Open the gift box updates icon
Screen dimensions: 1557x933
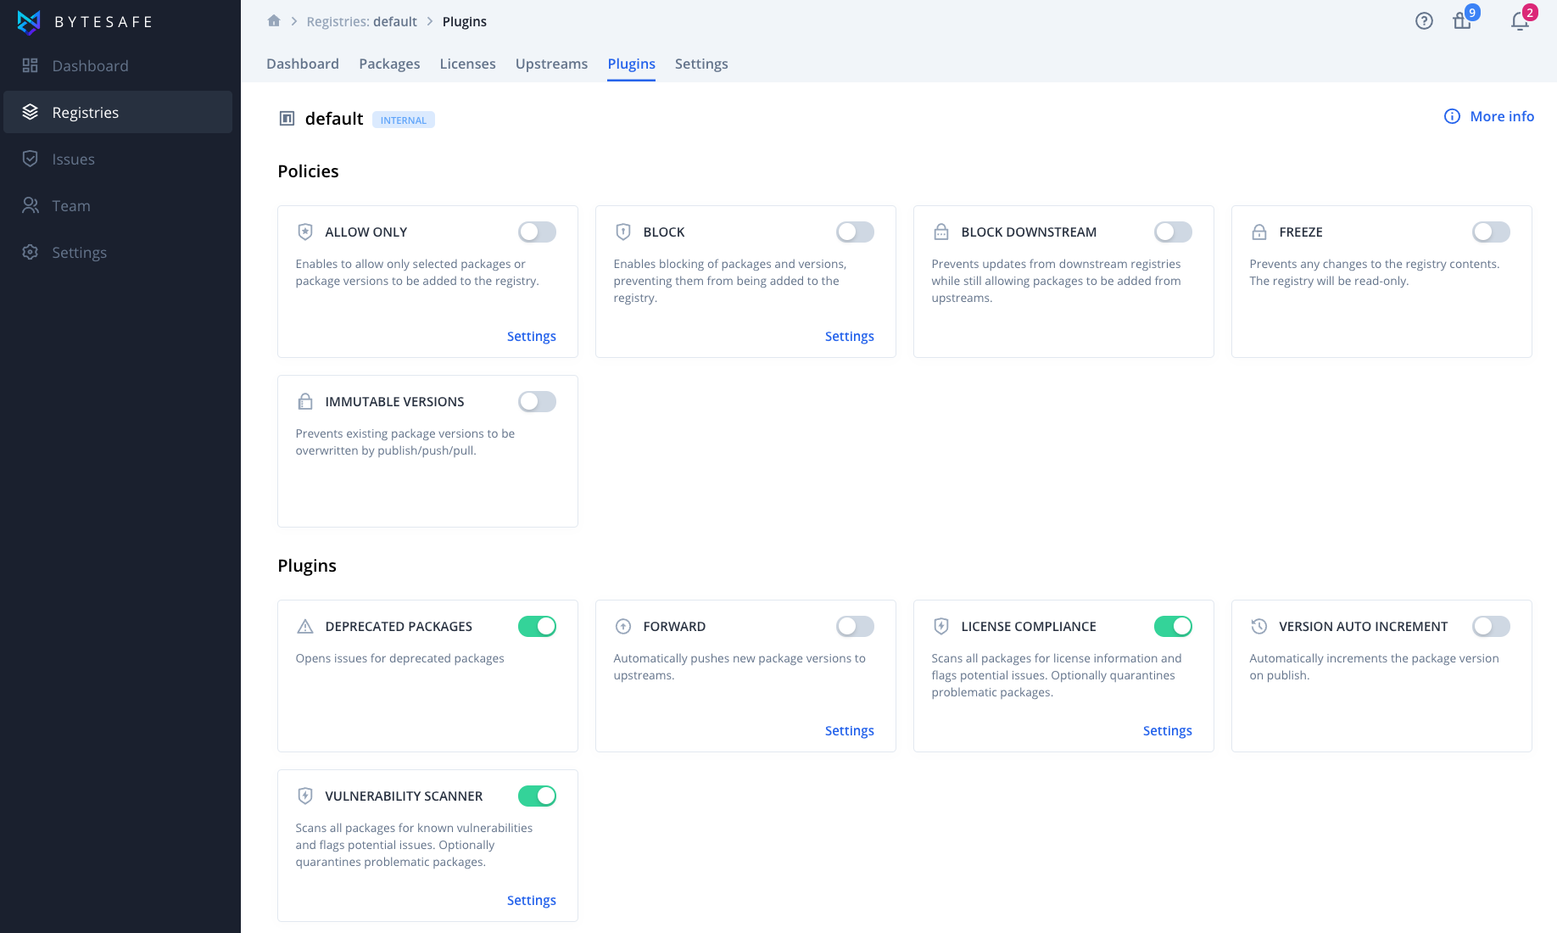pos(1462,21)
